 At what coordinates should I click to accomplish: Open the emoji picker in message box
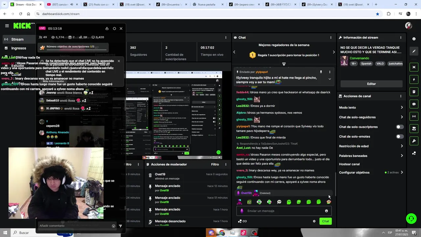click(x=326, y=211)
